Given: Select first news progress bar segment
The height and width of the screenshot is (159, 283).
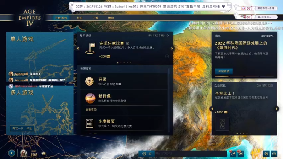Looking at the screenshot, I should click(x=222, y=76).
